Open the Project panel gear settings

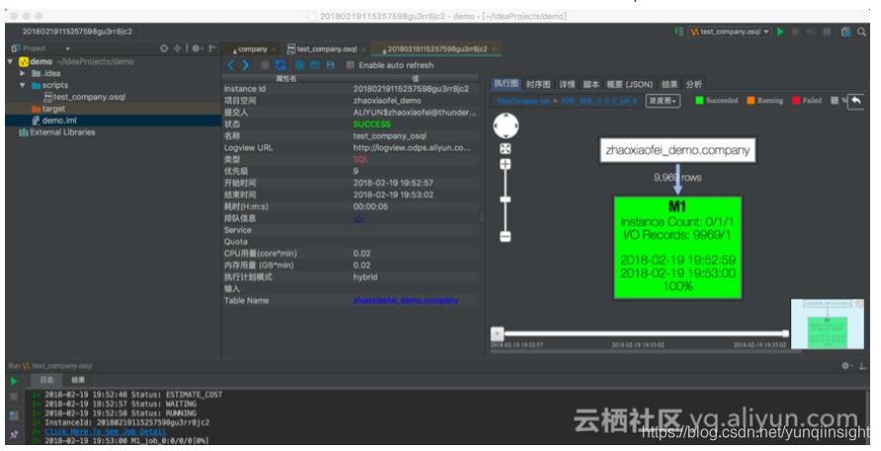(196, 48)
